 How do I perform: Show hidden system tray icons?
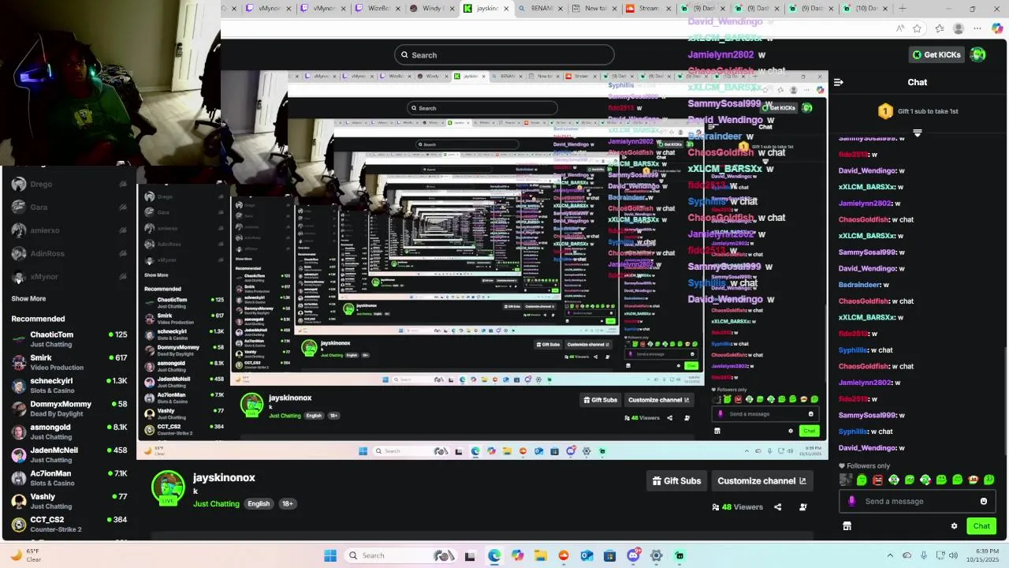[890, 555]
